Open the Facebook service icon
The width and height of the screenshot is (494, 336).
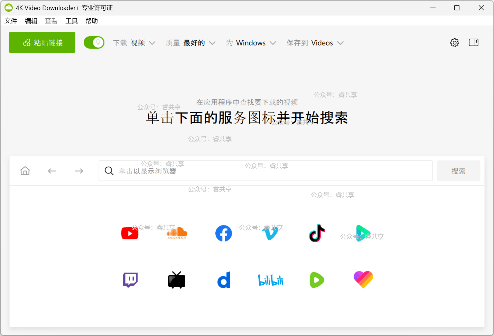point(224,234)
